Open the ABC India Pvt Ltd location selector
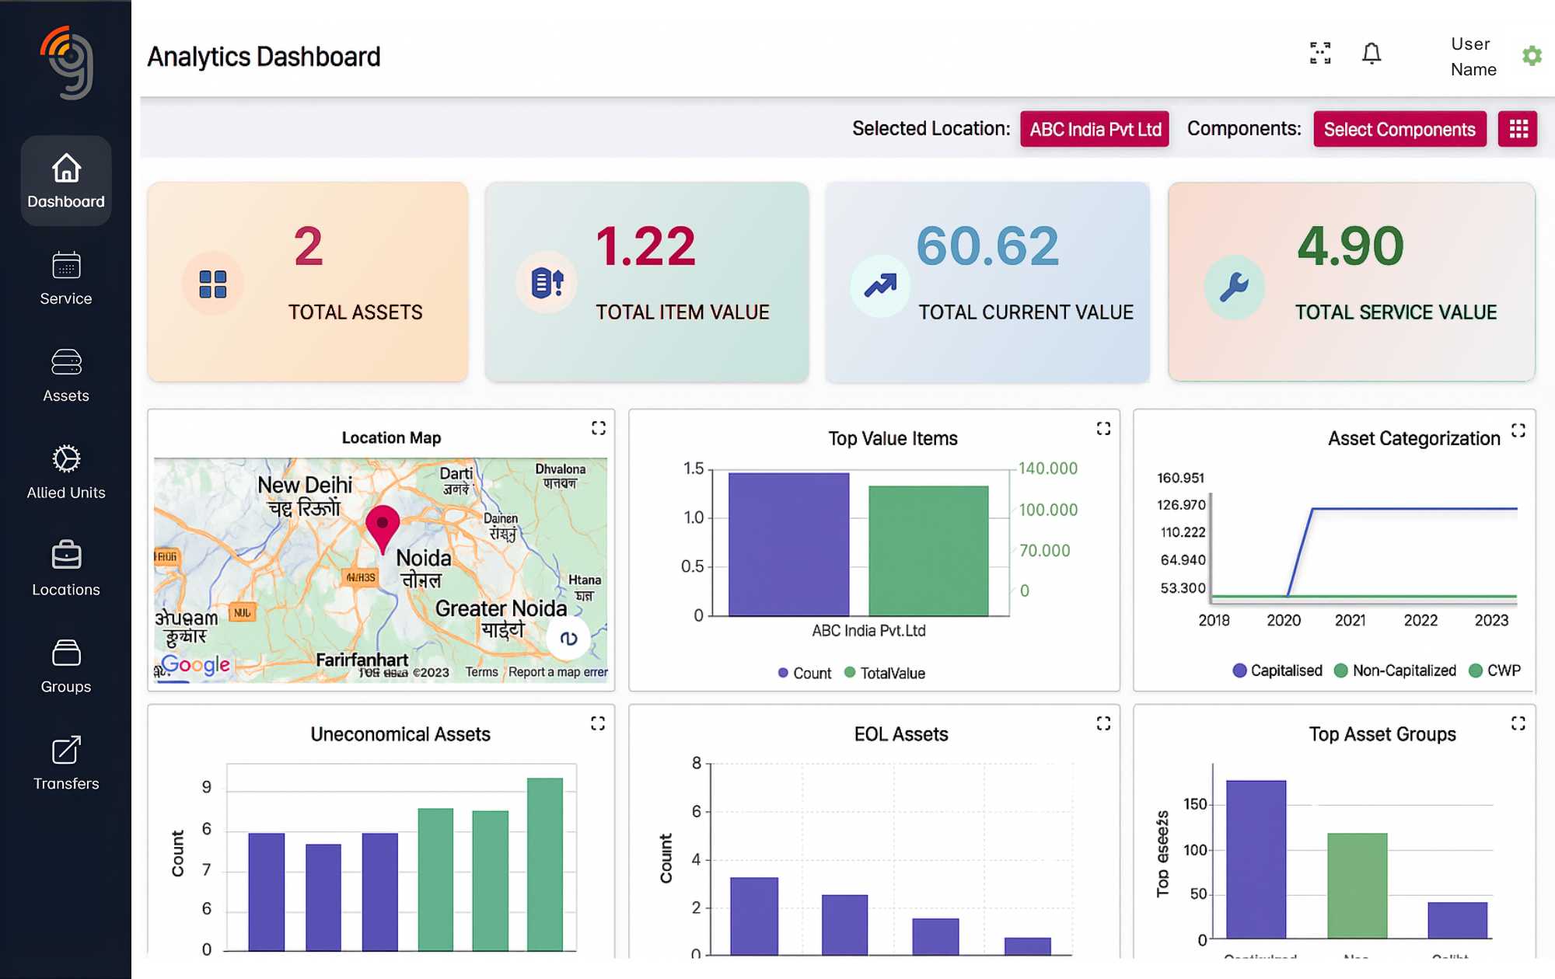The height and width of the screenshot is (979, 1555). (1095, 129)
